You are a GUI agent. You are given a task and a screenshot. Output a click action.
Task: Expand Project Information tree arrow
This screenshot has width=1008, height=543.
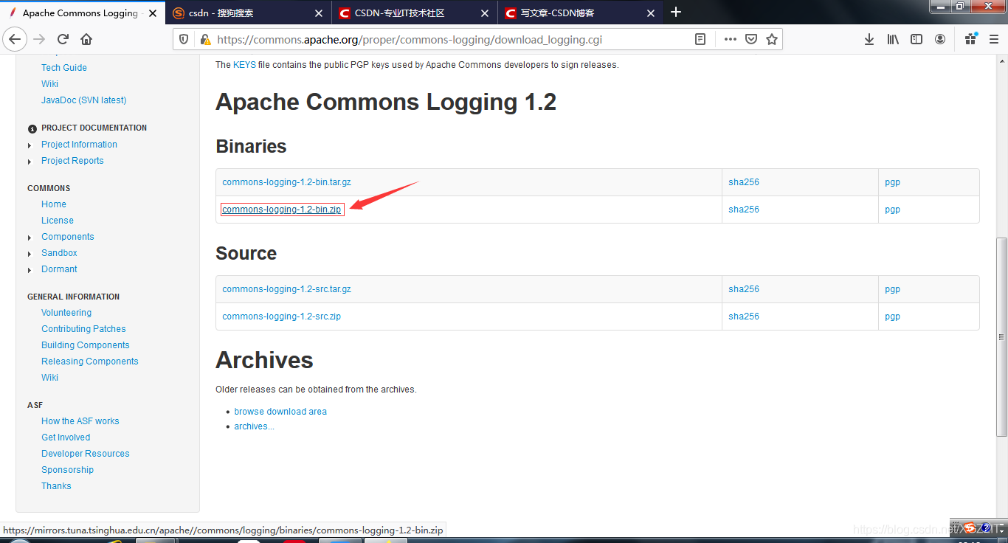[x=30, y=145]
